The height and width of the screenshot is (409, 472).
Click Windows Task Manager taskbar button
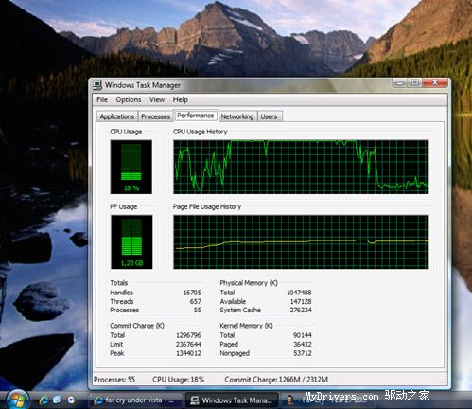click(232, 400)
